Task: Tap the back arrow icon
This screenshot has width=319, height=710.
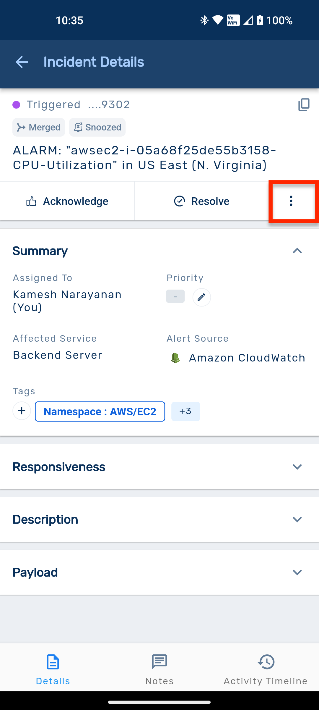Action: (22, 62)
